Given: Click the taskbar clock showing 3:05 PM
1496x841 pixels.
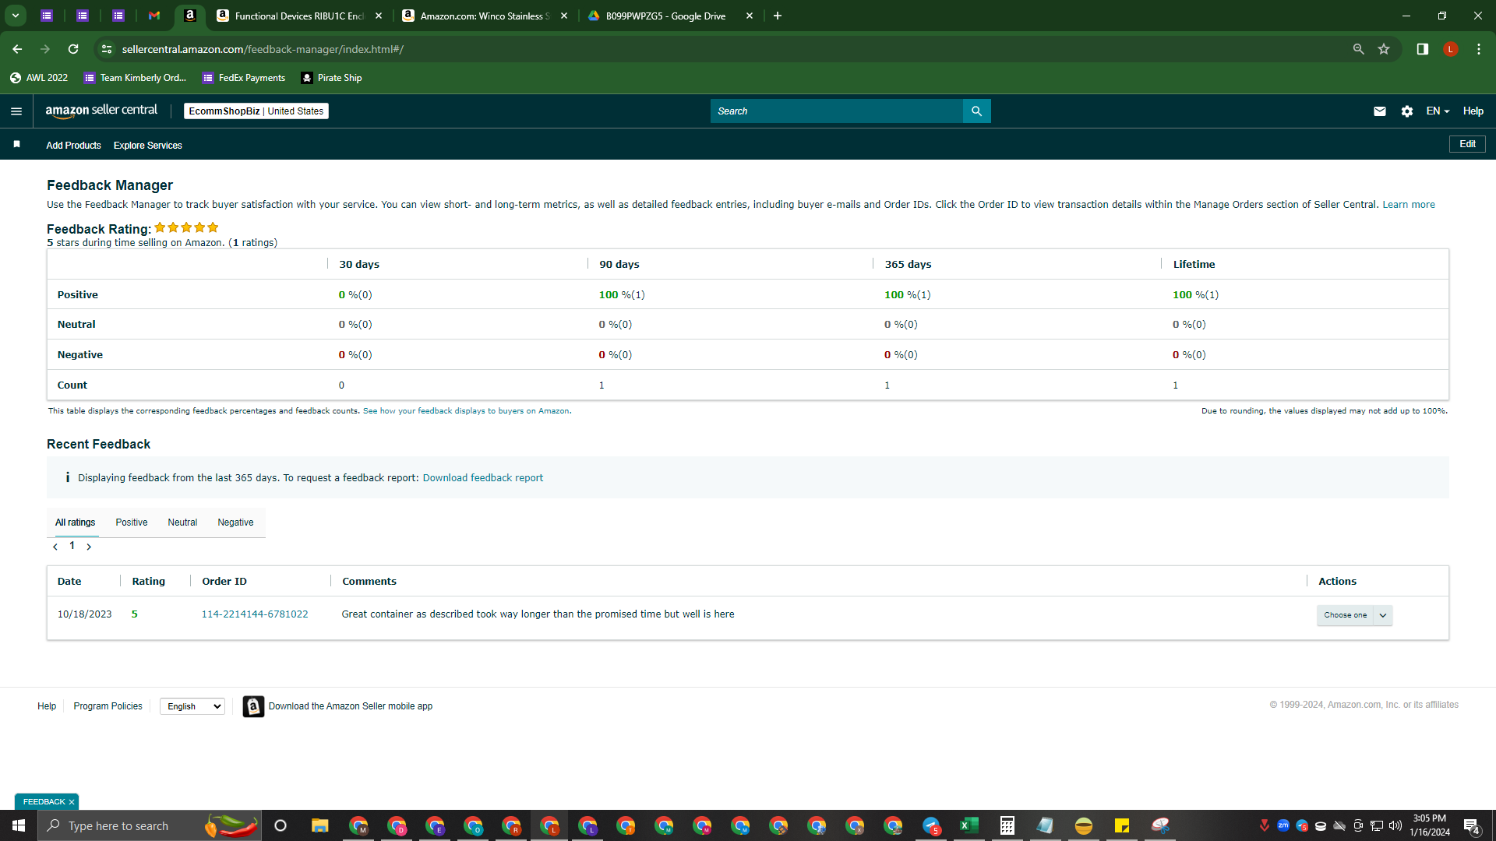Looking at the screenshot, I should (1429, 825).
